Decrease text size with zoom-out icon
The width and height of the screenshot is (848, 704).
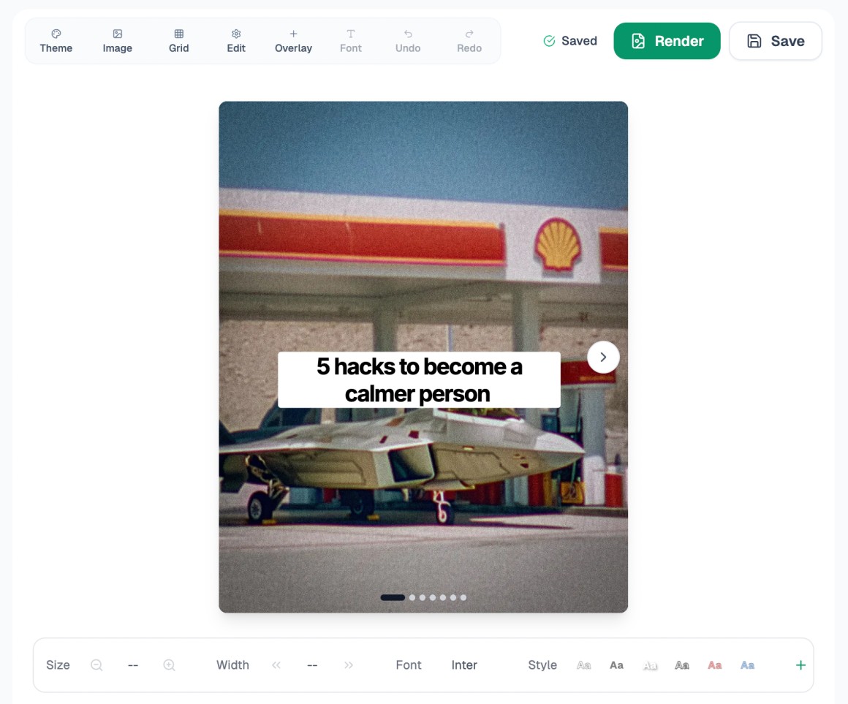click(x=96, y=665)
